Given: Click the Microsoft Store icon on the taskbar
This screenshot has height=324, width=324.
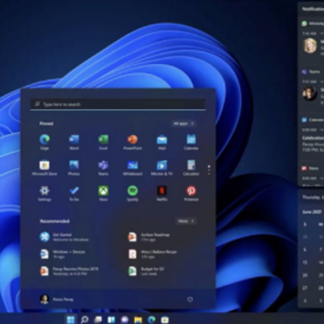Looking at the screenshot, I should pyautogui.click(x=165, y=319).
